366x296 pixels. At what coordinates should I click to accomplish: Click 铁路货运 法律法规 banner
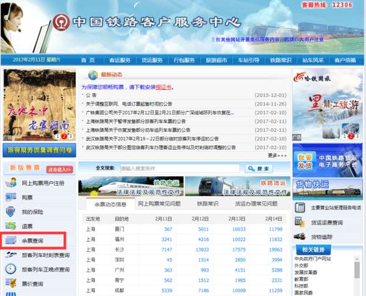point(237,186)
